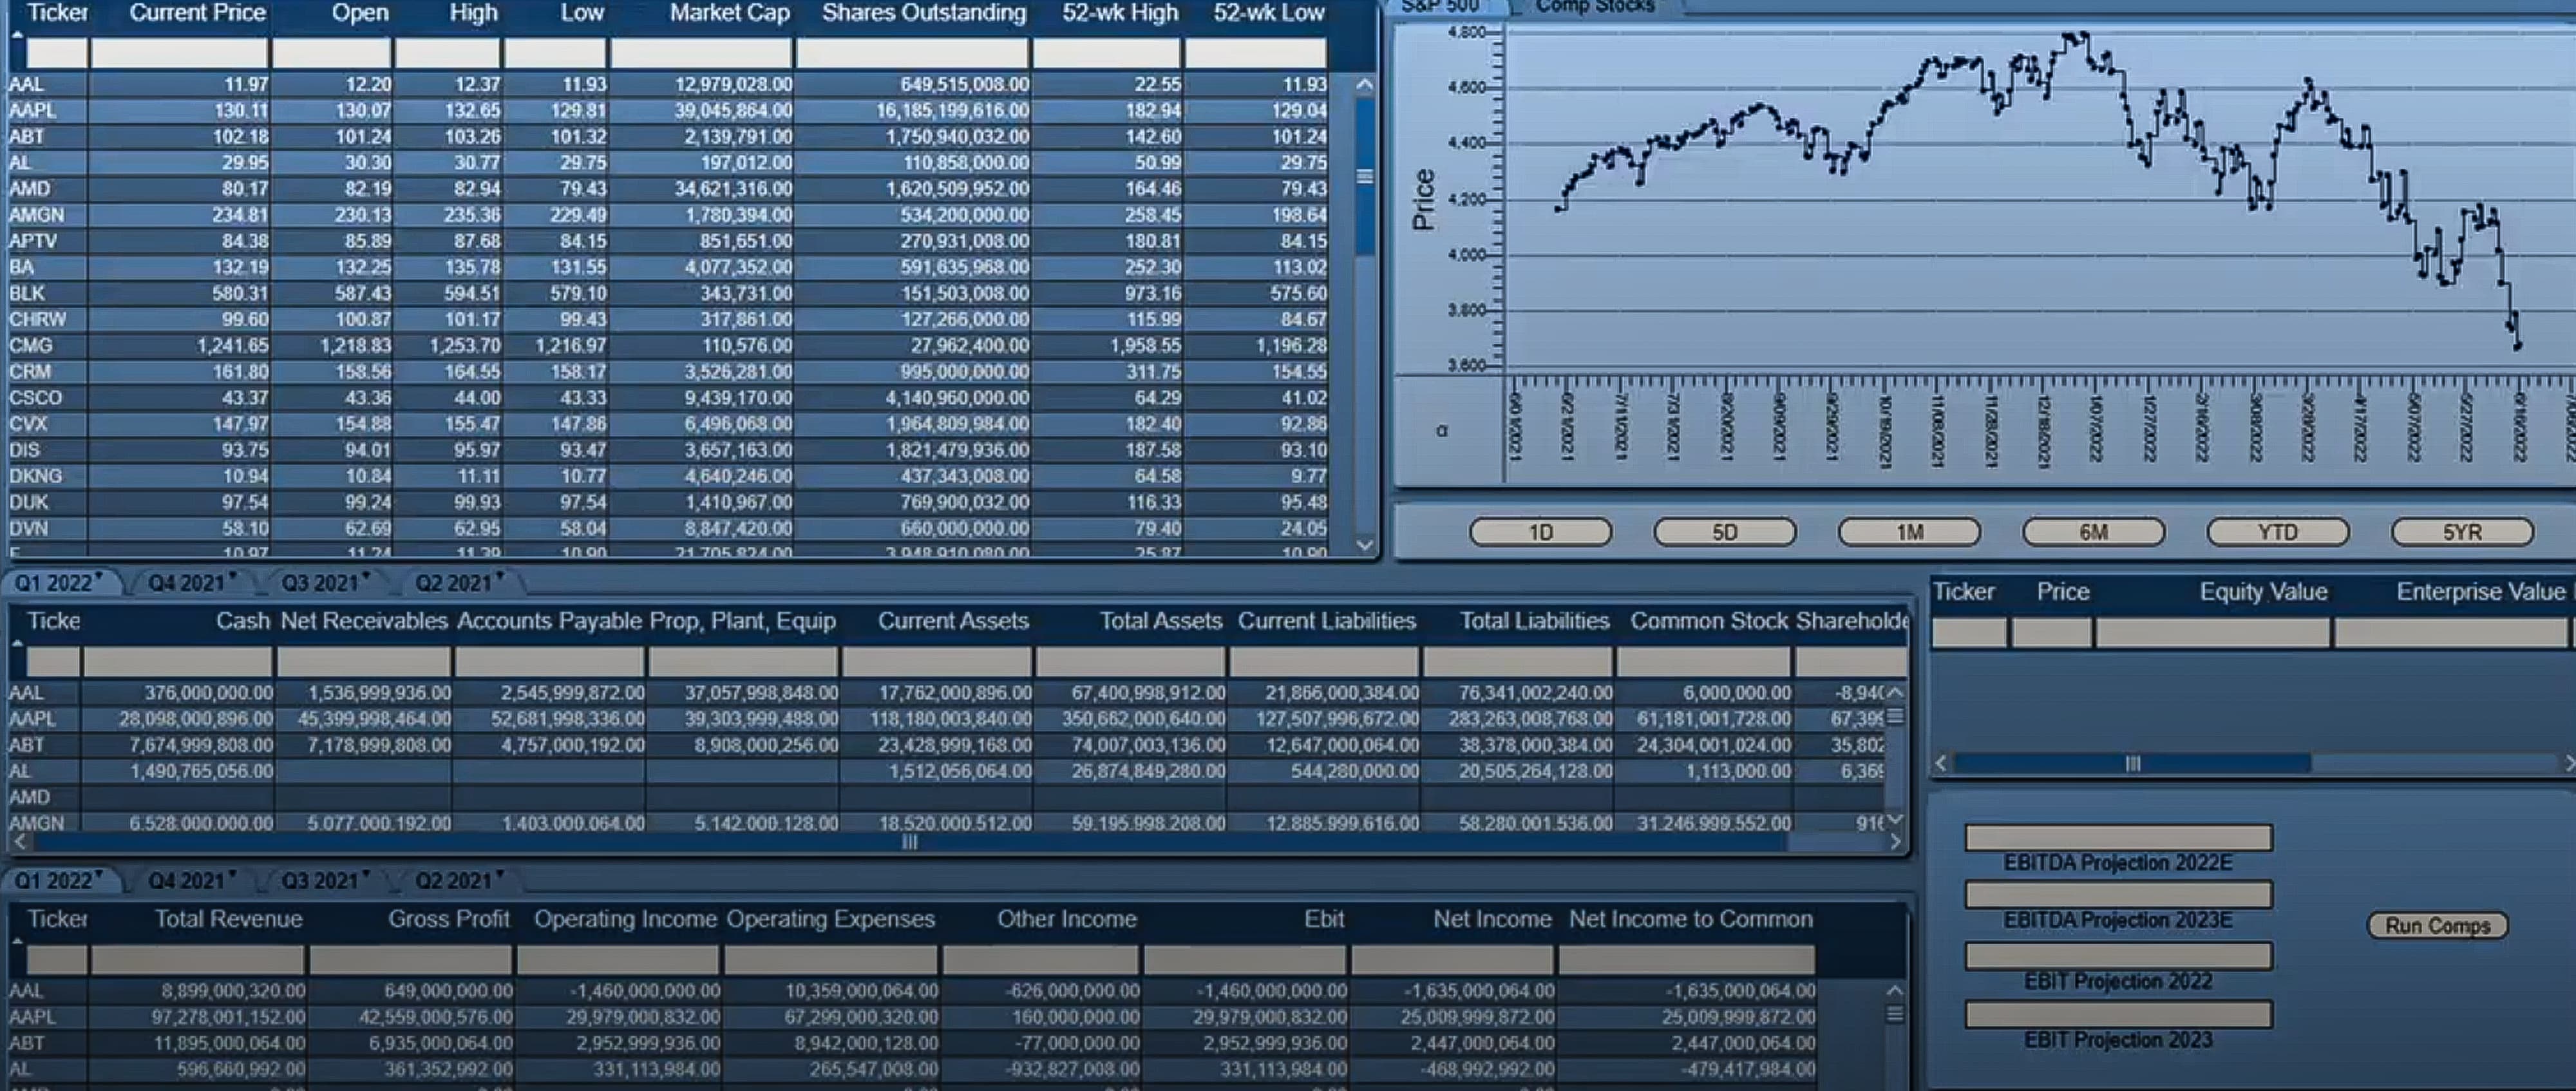Click comps table scroll left arrow
The height and width of the screenshot is (1091, 2576).
pyautogui.click(x=1941, y=763)
